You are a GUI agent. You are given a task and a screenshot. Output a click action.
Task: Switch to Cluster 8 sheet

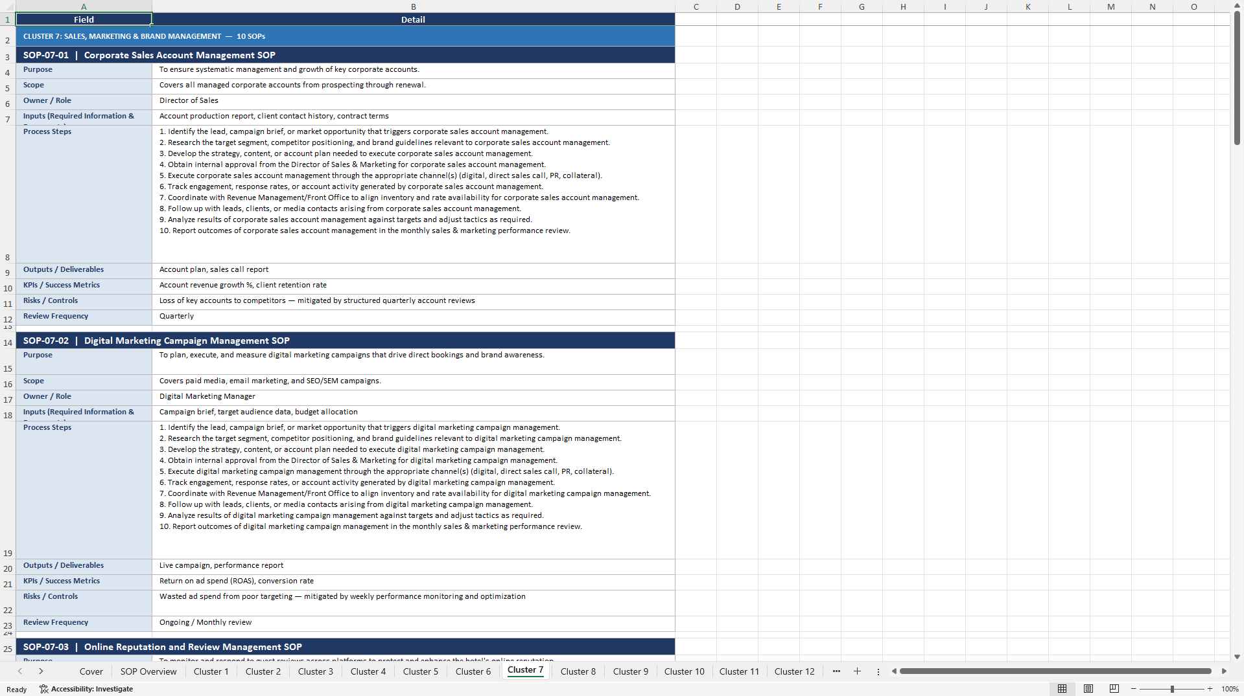tap(578, 671)
